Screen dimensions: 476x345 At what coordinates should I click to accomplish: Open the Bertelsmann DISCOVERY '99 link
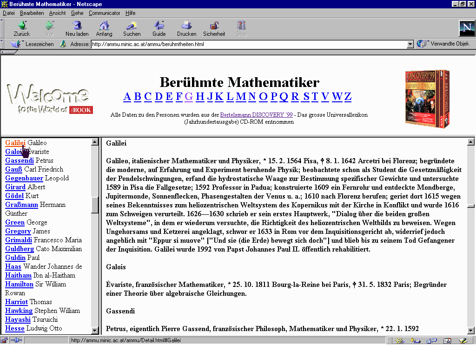[x=256, y=115]
